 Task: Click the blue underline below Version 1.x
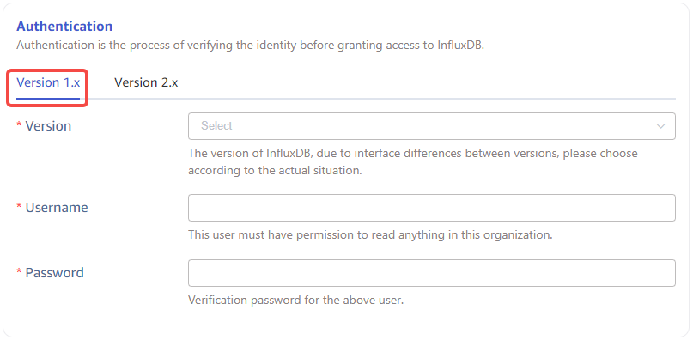tap(48, 98)
